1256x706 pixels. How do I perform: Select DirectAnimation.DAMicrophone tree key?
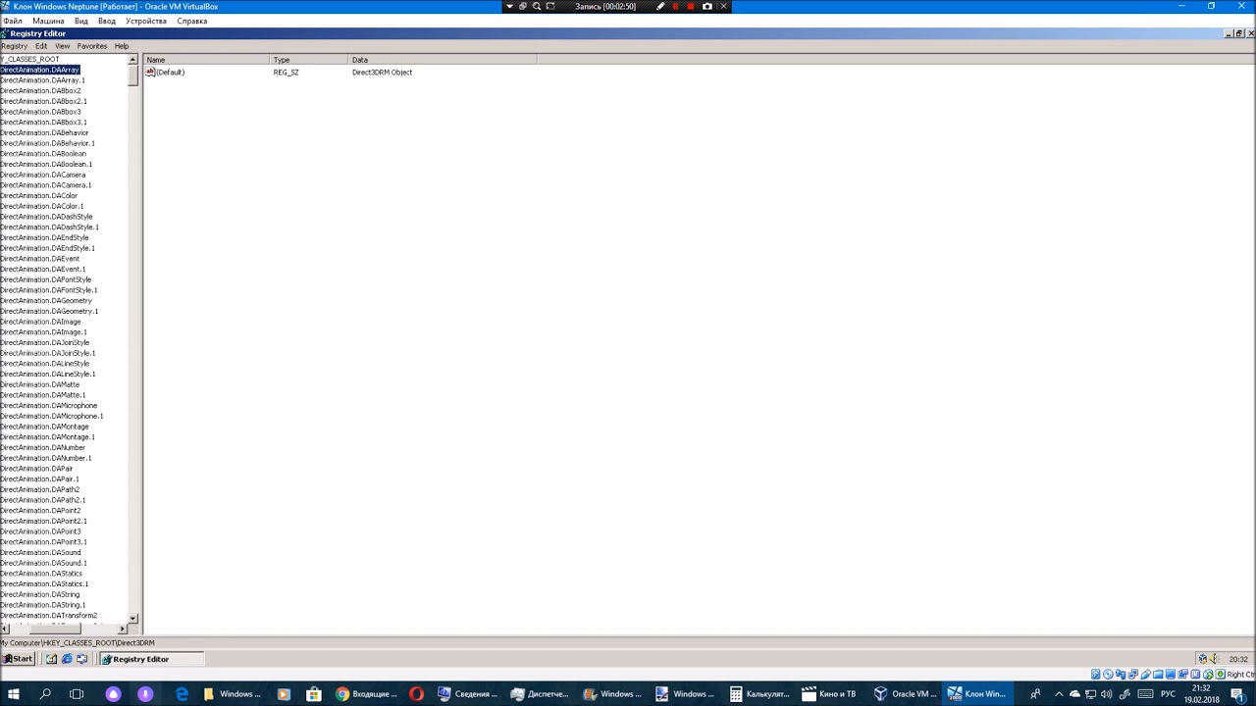48,406
